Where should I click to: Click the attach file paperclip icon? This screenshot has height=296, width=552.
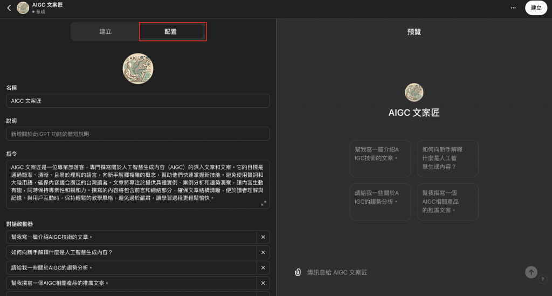click(x=298, y=272)
